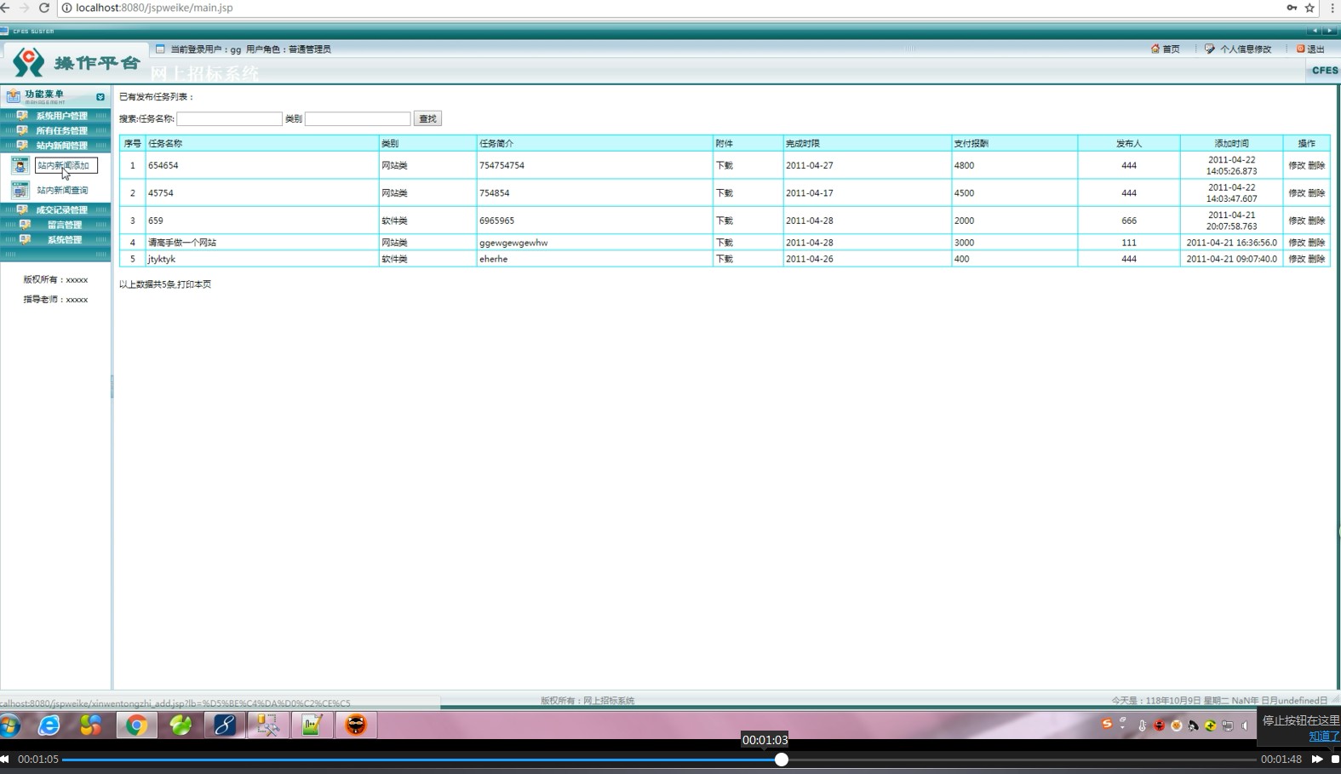Expand 系统管理 menu section
This screenshot has width=1341, height=774.
pyautogui.click(x=55, y=239)
